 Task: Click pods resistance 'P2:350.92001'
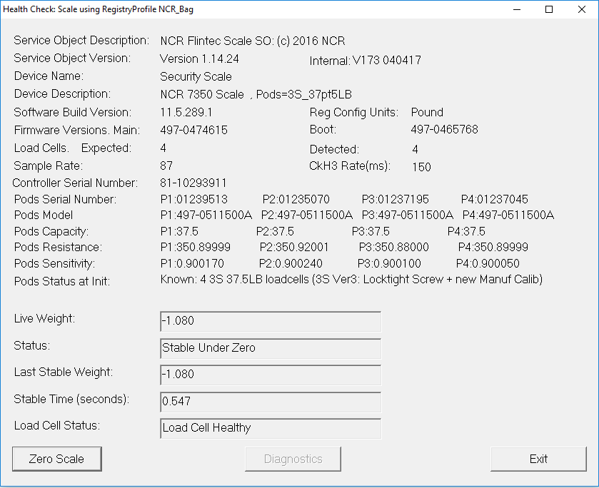pyautogui.click(x=294, y=247)
